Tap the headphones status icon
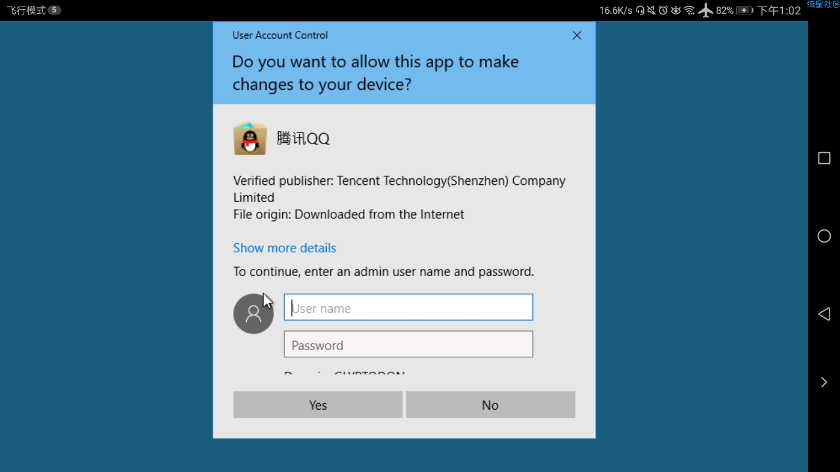The height and width of the screenshot is (472, 840). [640, 10]
